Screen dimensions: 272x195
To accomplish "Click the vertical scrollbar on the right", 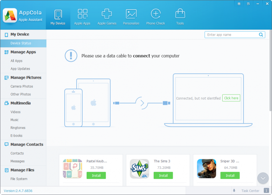I will coord(270,70).
